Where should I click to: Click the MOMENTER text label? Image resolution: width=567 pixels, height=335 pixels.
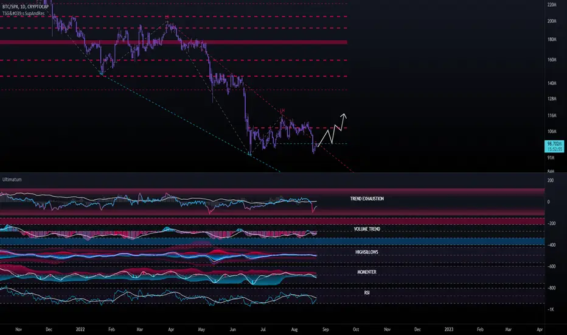367,272
